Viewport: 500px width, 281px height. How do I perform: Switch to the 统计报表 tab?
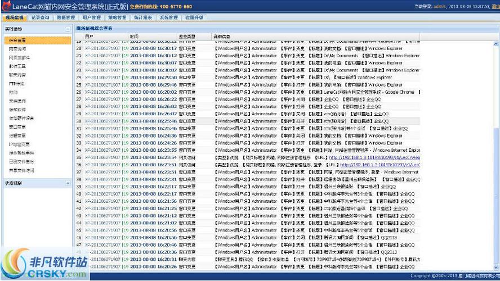(143, 17)
